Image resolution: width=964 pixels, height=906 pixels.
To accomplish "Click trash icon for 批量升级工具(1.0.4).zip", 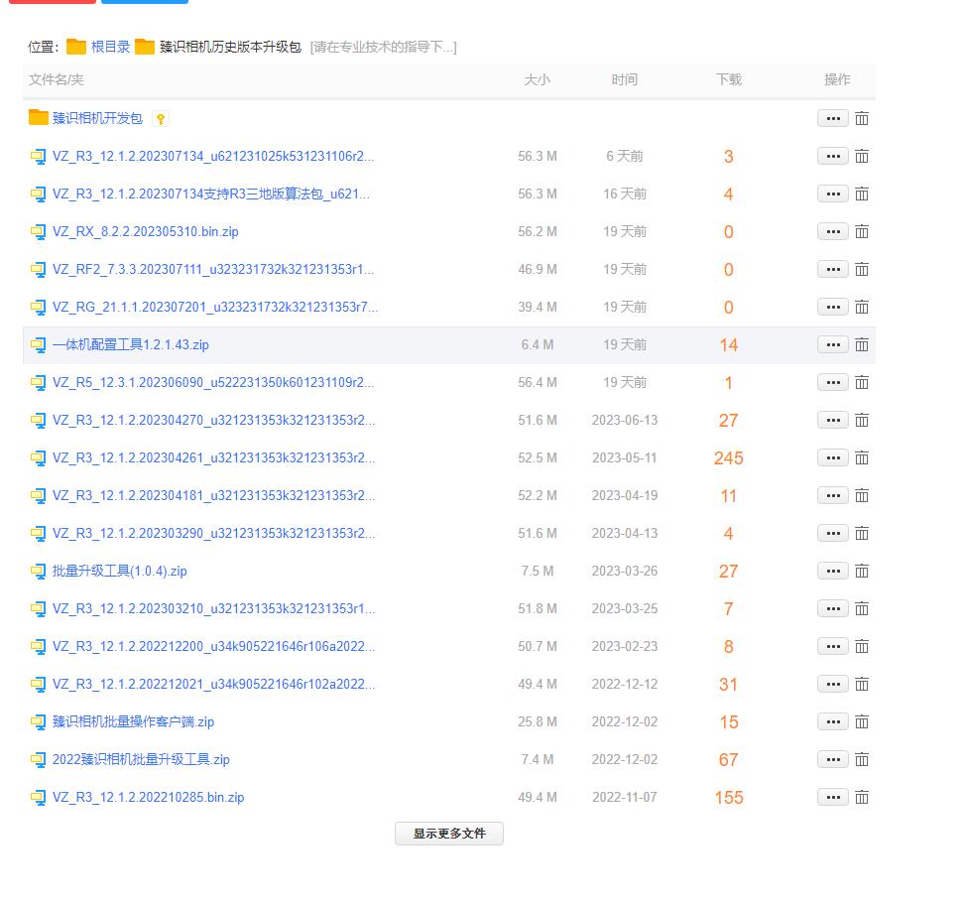I will [862, 572].
